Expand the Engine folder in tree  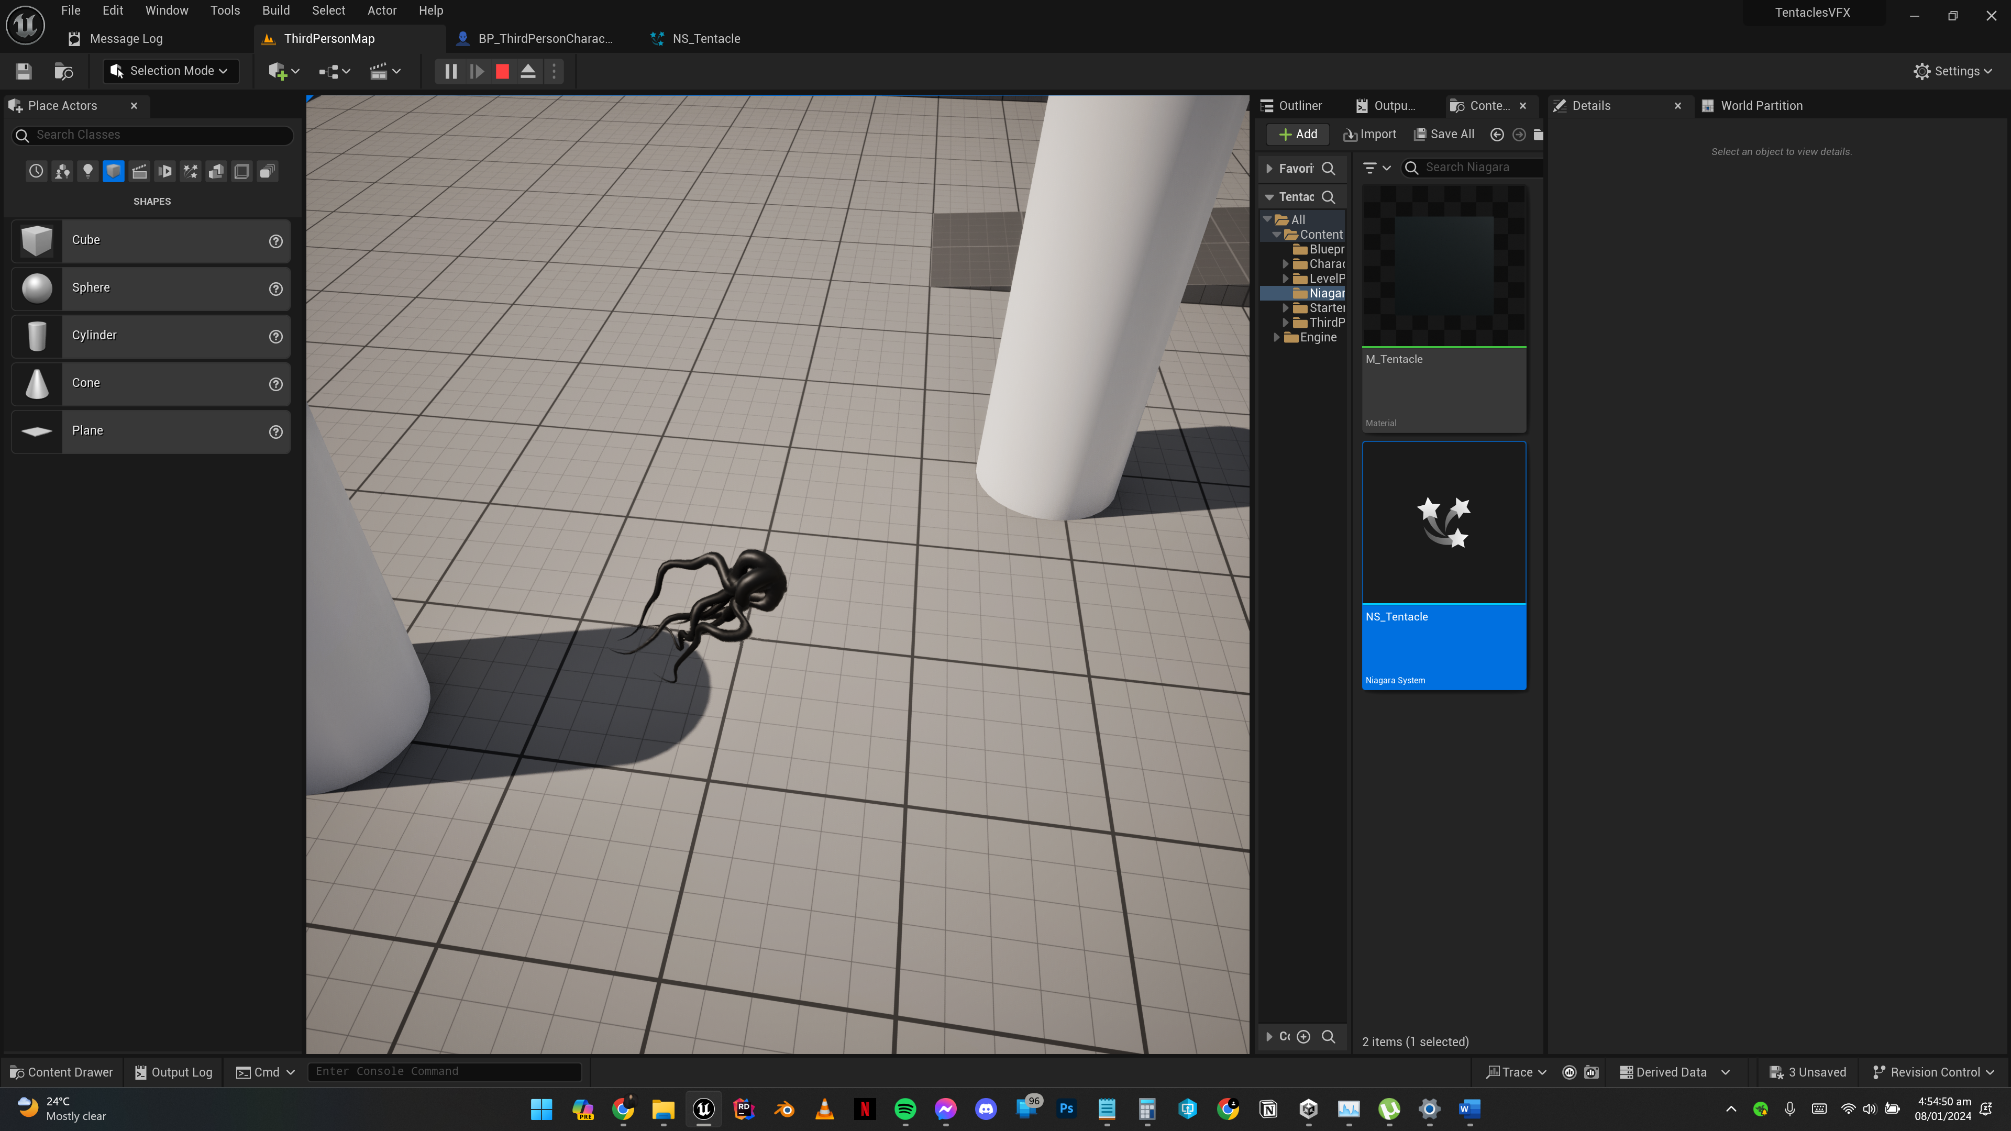[1277, 337]
